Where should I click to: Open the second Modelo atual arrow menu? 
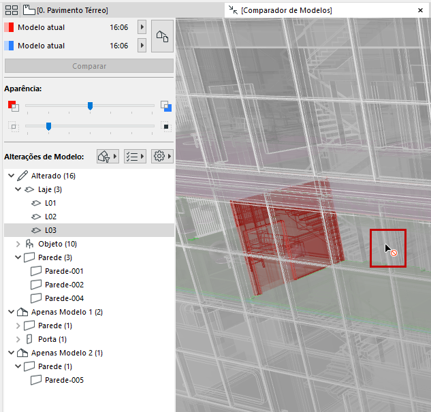[142, 45]
